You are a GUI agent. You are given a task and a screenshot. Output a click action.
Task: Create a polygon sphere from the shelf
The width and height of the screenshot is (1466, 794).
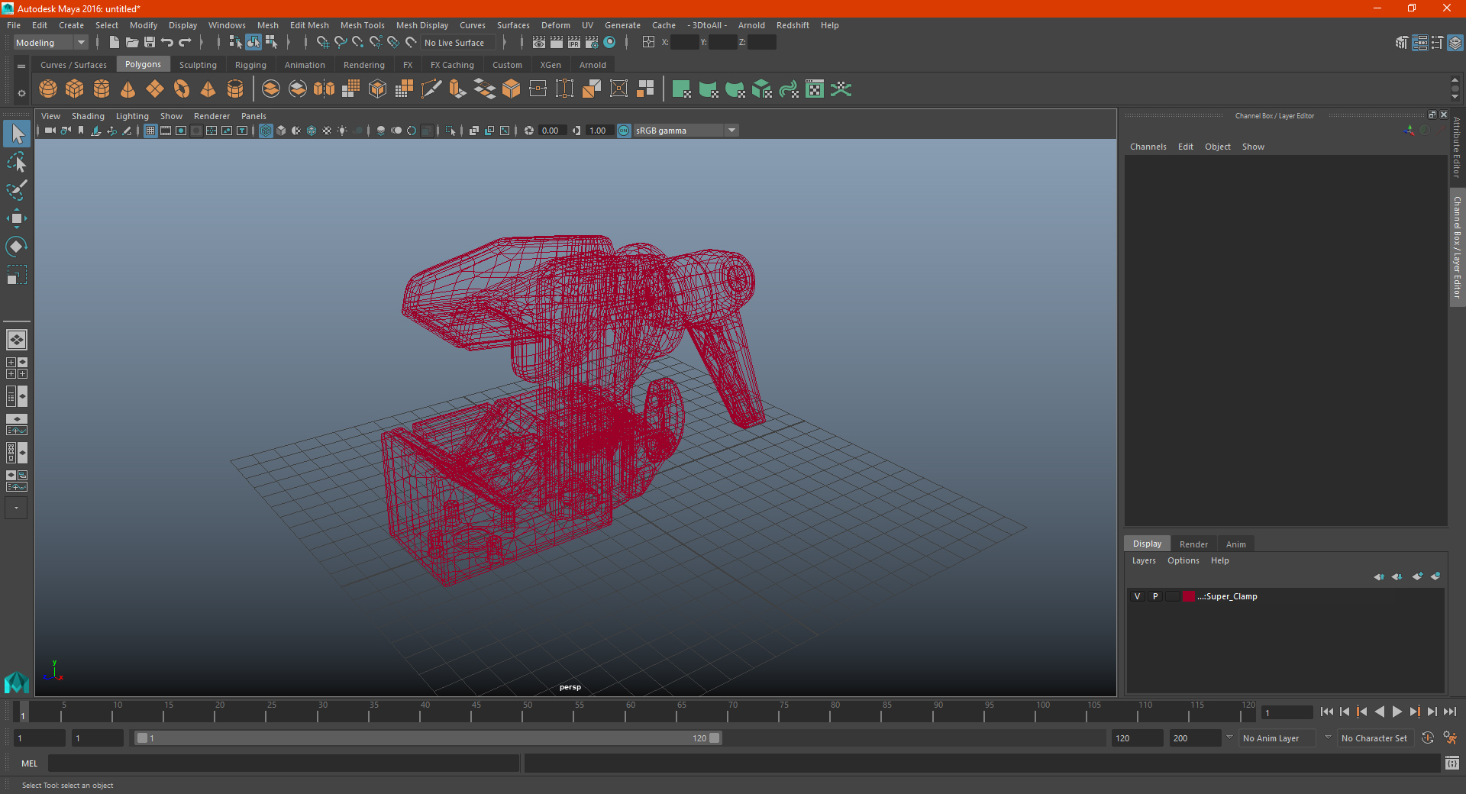[x=48, y=89]
